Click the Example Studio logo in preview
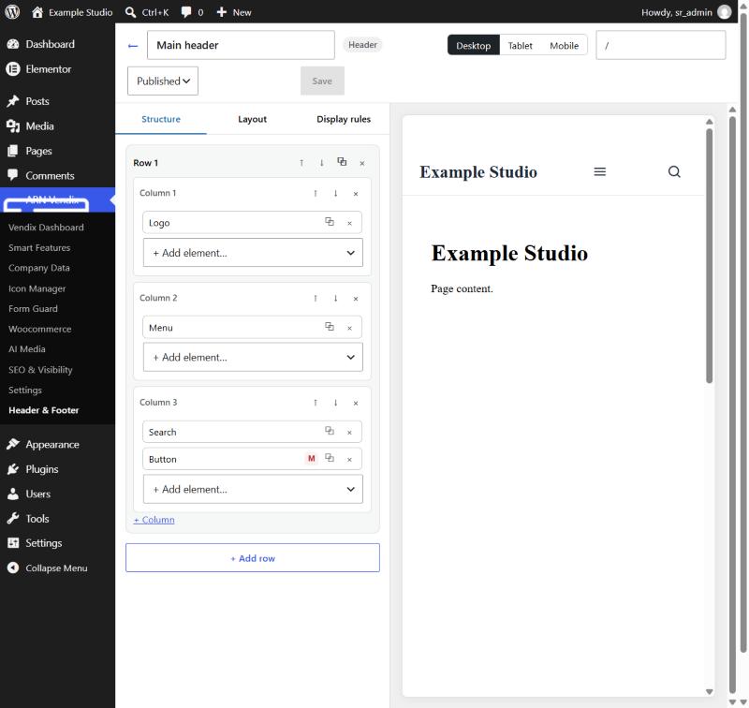Viewport: 749px width, 708px height. (478, 172)
